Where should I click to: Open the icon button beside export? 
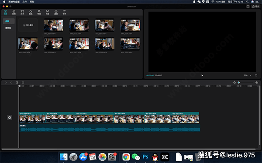pyautogui.click(x=248, y=7)
